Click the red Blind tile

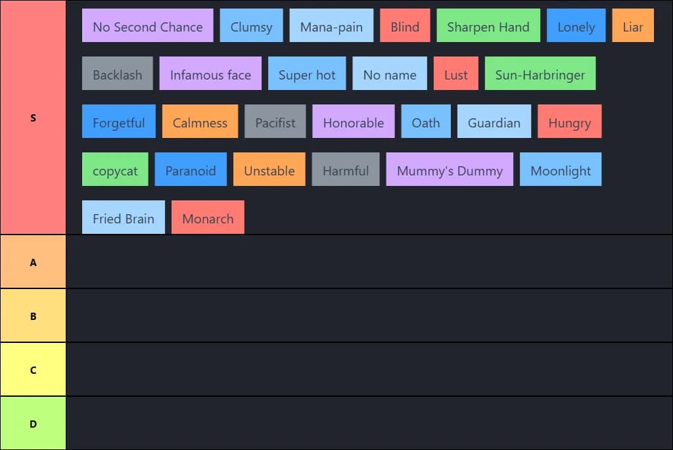(405, 26)
